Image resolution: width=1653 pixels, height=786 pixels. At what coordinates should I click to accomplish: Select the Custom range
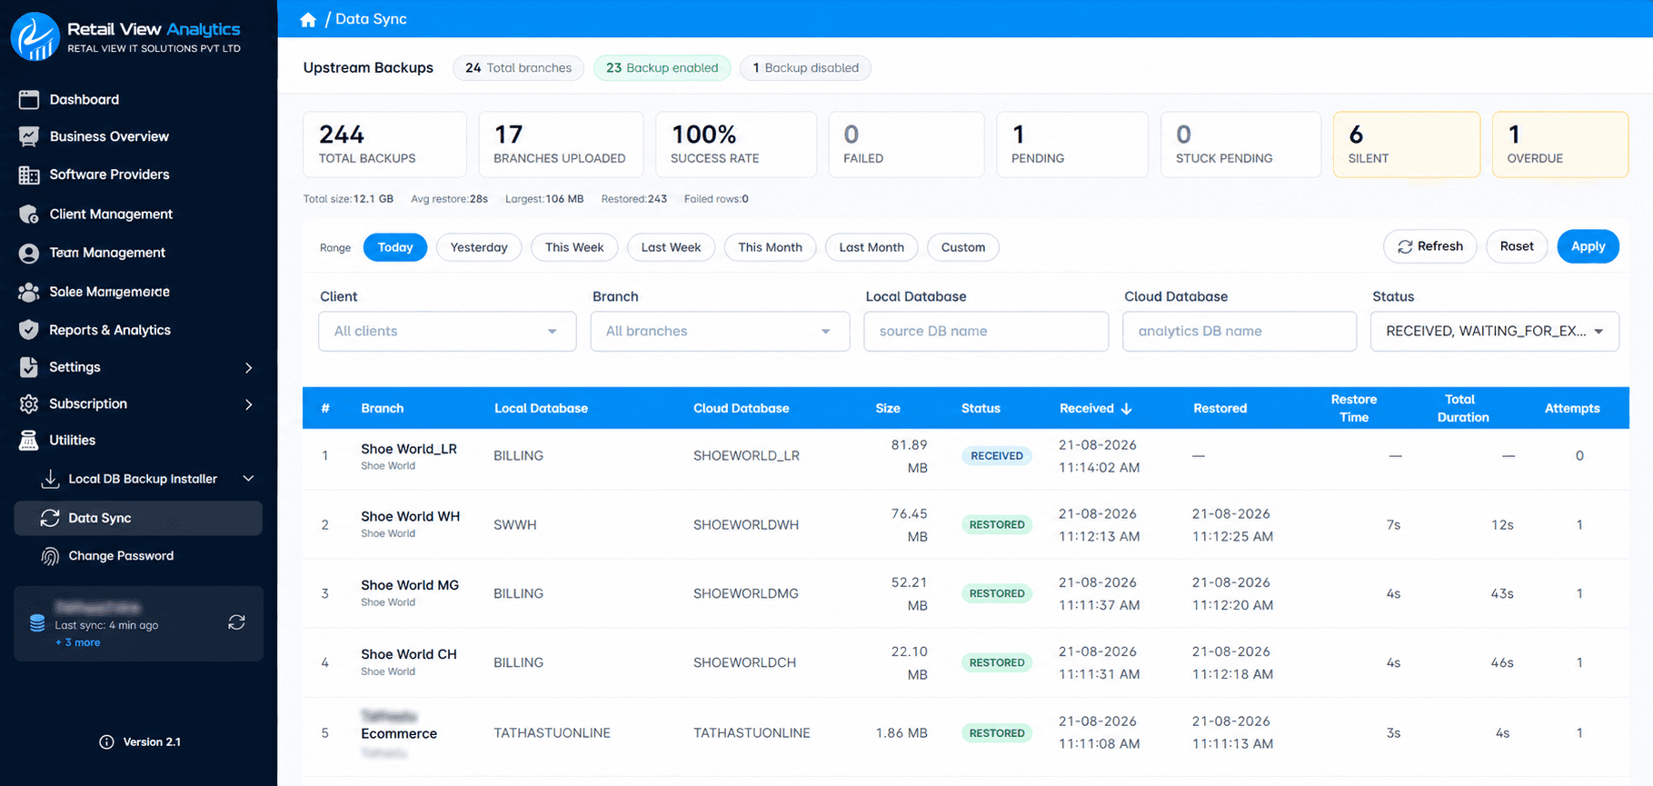pyautogui.click(x=963, y=247)
